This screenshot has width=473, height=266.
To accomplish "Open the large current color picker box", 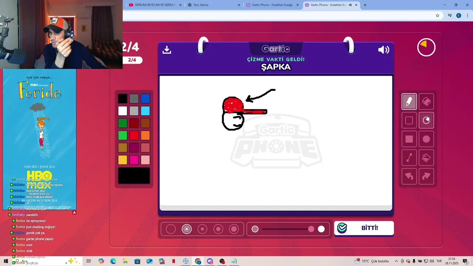I will pos(134,175).
